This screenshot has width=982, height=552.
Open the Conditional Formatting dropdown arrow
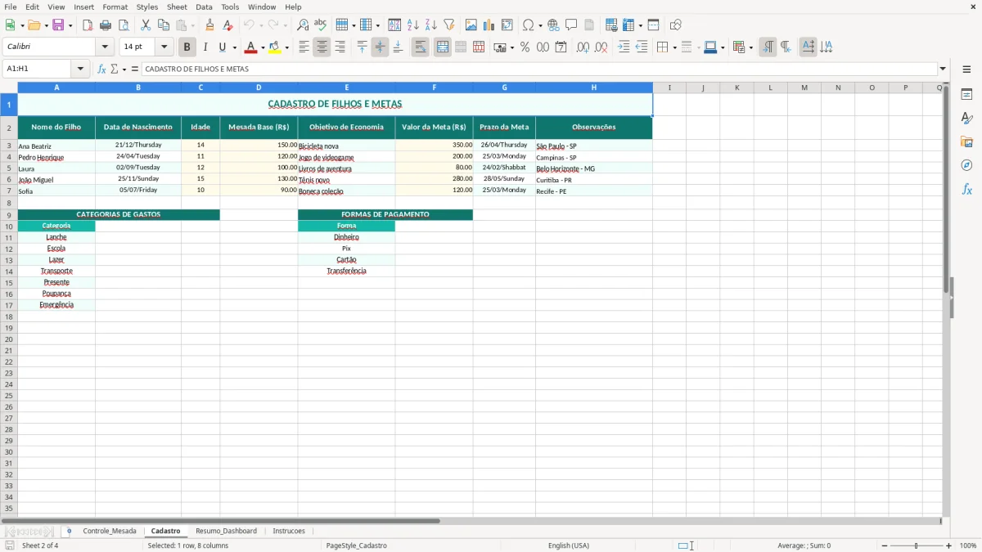pos(750,47)
